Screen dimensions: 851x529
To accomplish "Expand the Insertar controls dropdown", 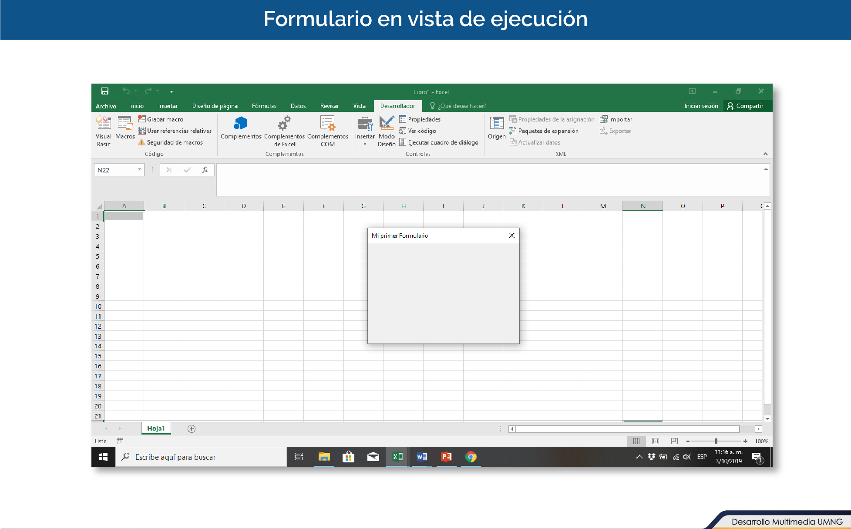I will pos(365,143).
